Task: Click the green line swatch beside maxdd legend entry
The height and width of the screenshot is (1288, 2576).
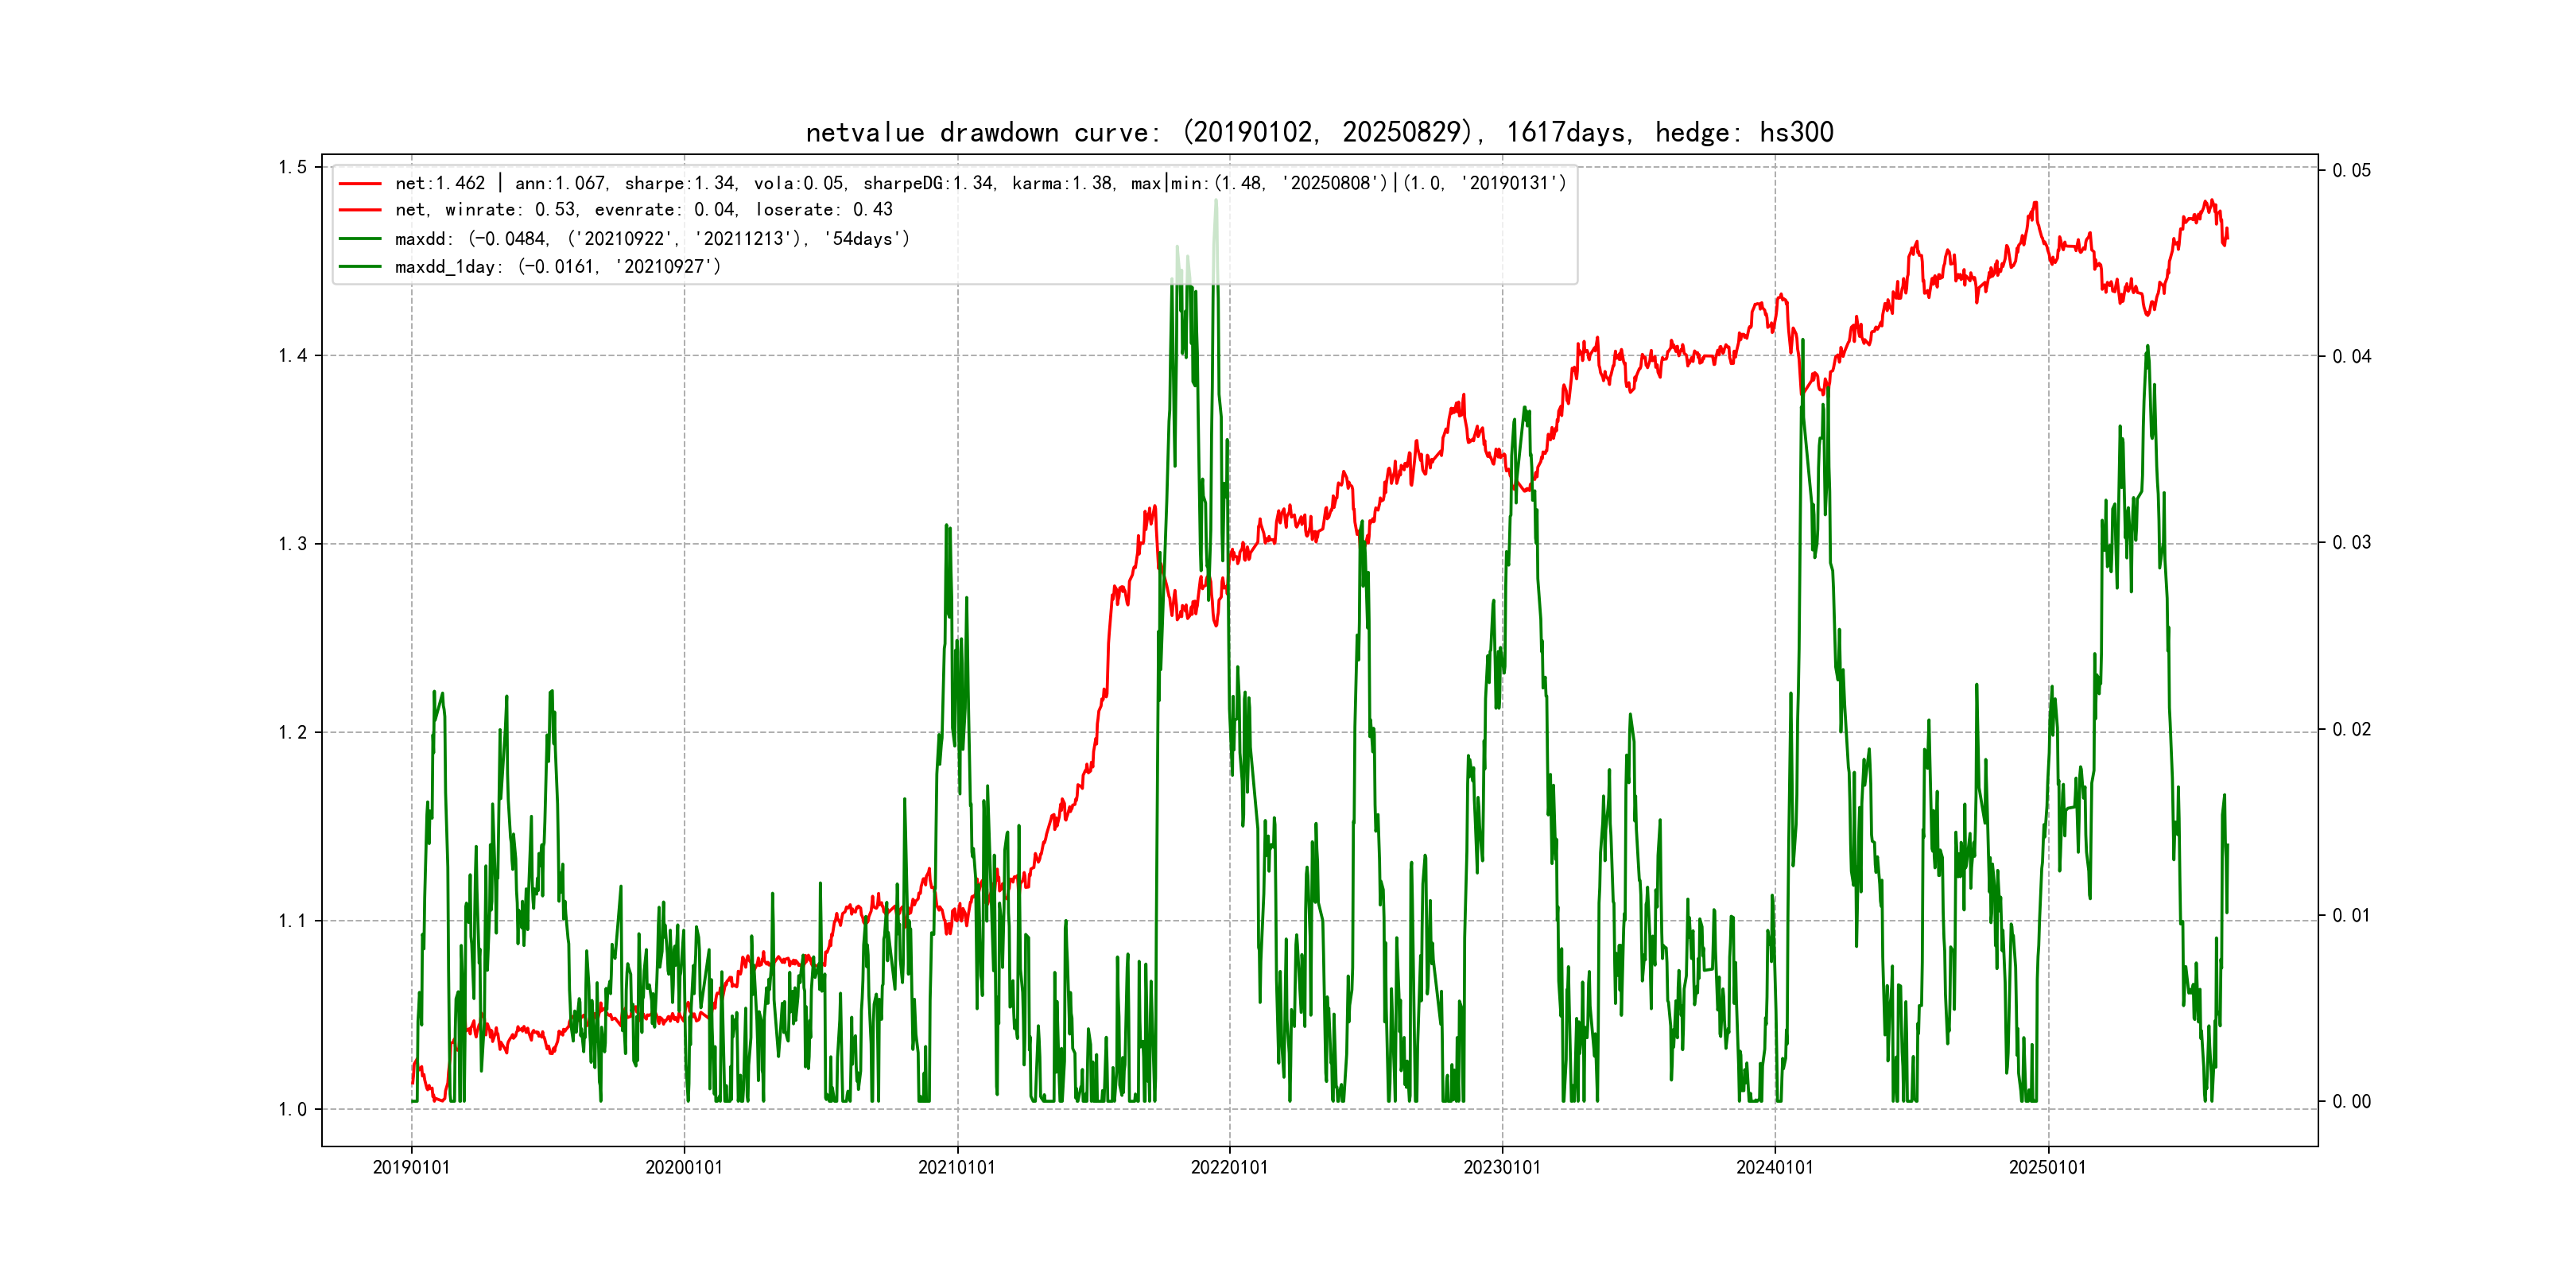Action: coord(360,239)
